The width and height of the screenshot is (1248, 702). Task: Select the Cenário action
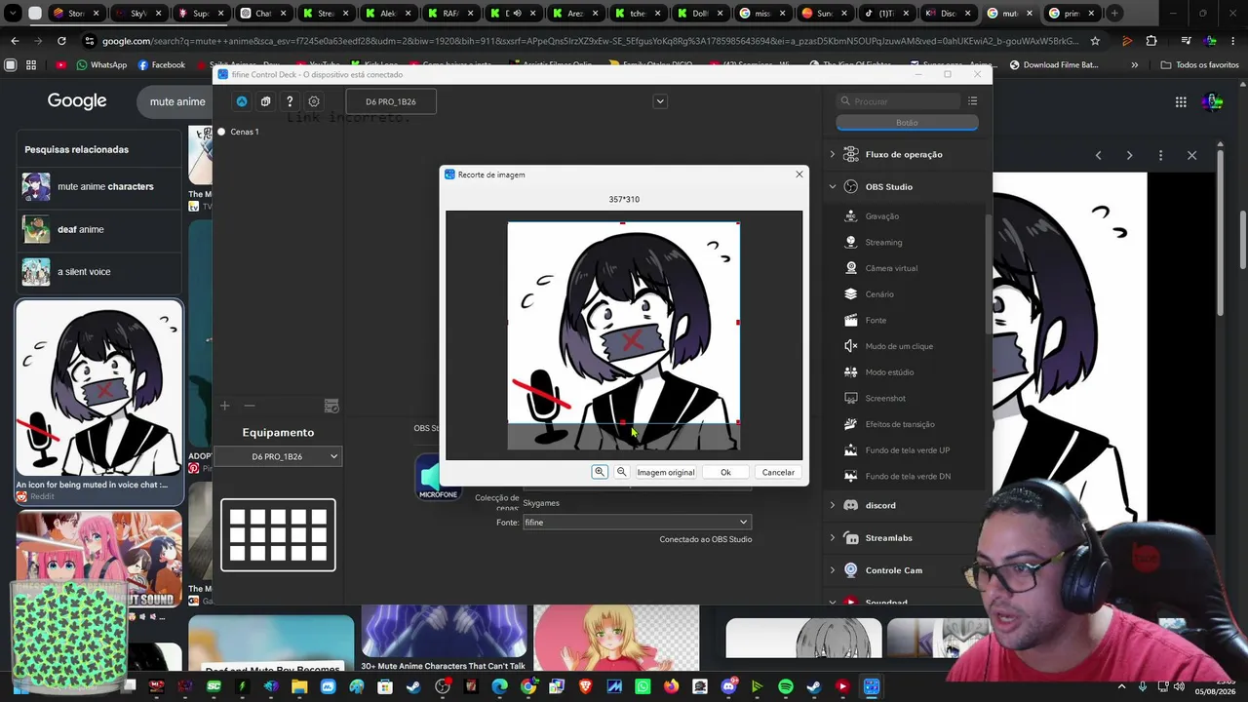[879, 294]
